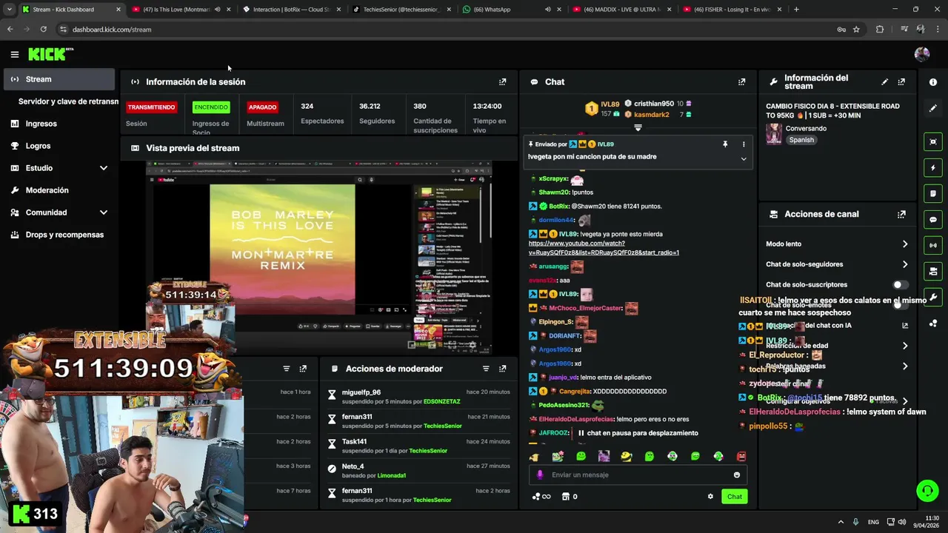Open Restricción de edad options arrow
Viewport: 948px width, 533px height.
(904, 346)
